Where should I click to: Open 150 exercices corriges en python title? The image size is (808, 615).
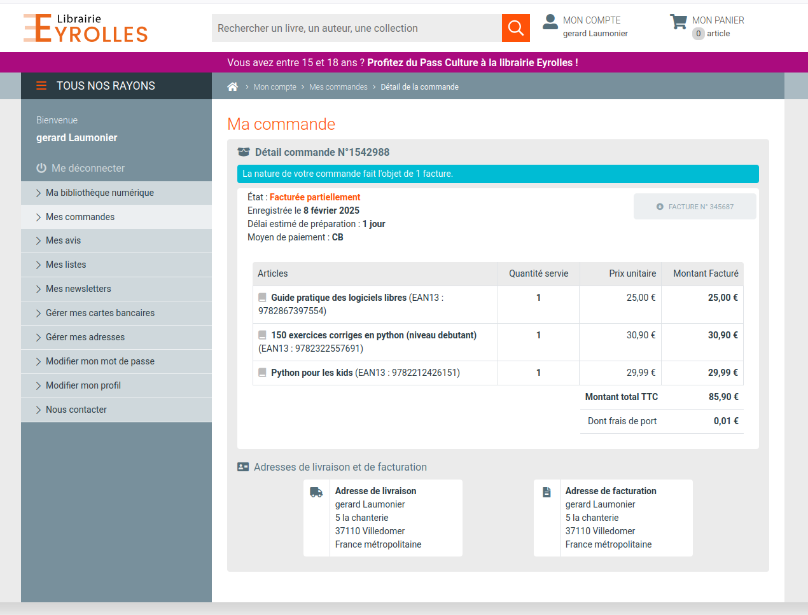pyautogui.click(x=373, y=335)
